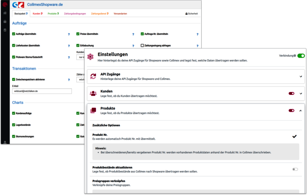Click help icon next to Pickware Storno/Gutschrift
The width and height of the screenshot is (307, 195).
[69, 57]
